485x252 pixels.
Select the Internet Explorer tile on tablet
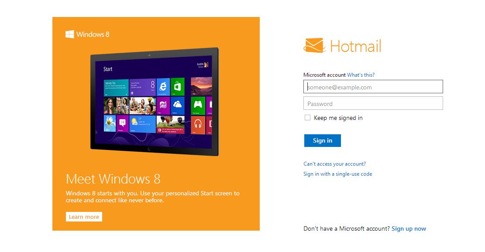[x=163, y=87]
